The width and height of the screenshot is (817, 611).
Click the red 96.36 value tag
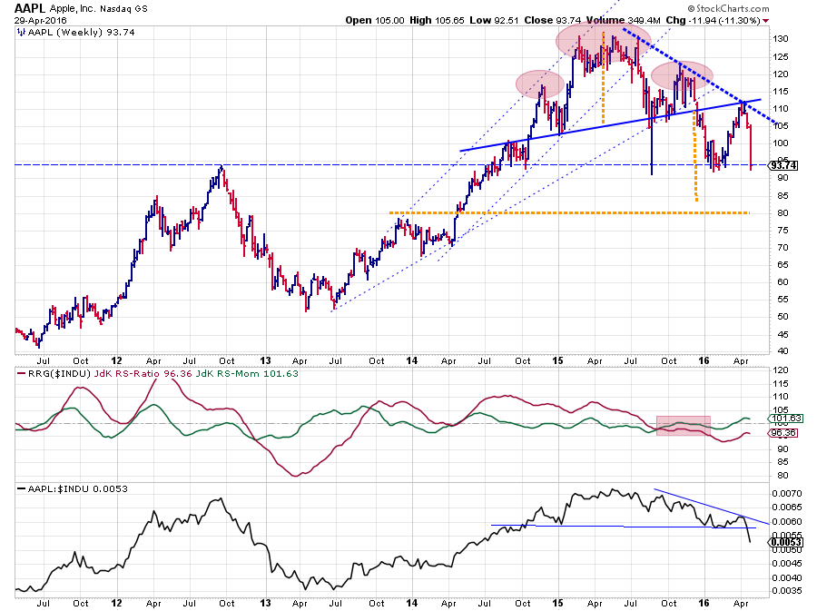click(x=784, y=433)
